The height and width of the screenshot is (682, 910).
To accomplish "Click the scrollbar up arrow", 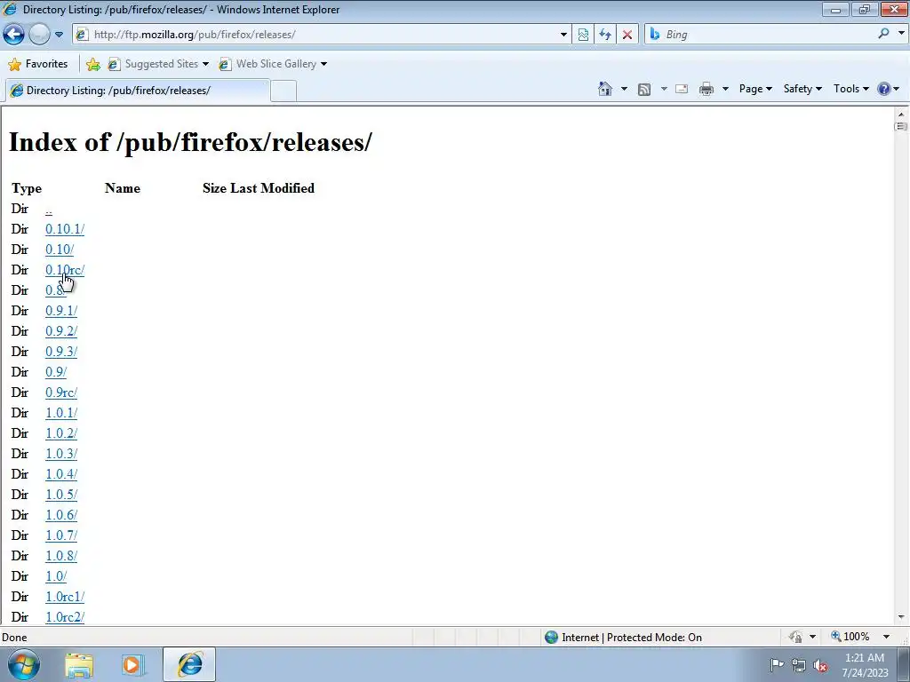I will click(x=901, y=115).
